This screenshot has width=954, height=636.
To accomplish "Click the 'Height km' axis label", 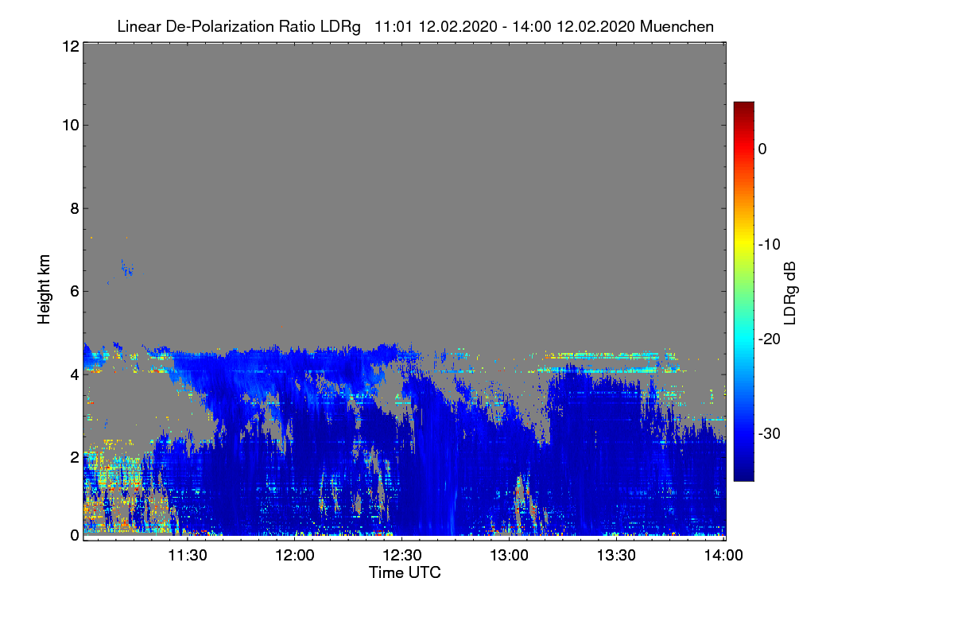I will [x=45, y=289].
